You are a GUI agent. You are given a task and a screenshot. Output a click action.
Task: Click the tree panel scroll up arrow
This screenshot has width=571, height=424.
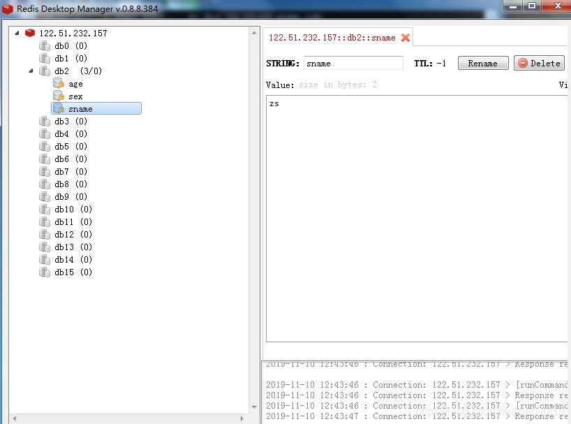click(254, 33)
